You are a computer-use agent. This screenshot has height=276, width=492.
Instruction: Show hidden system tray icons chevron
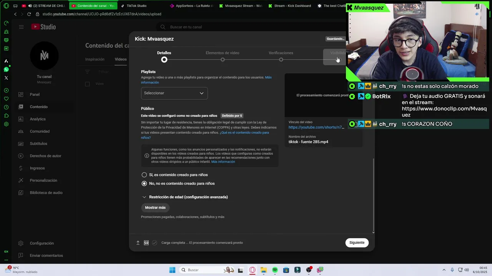pos(444,270)
